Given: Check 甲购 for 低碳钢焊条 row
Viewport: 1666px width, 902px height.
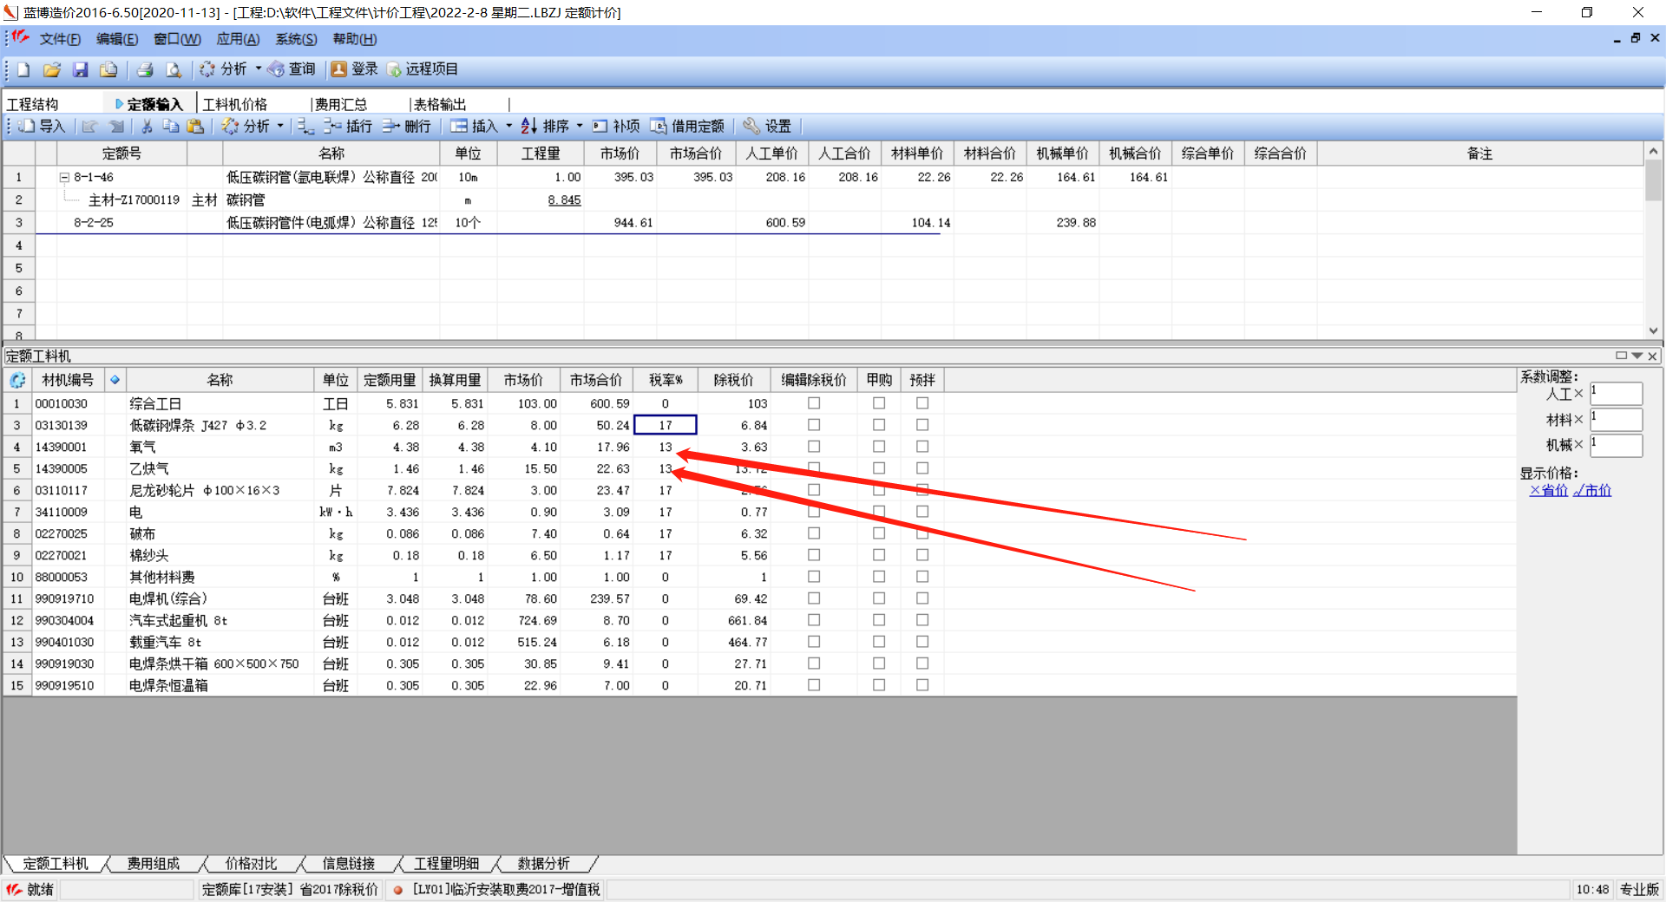Looking at the screenshot, I should pos(879,425).
